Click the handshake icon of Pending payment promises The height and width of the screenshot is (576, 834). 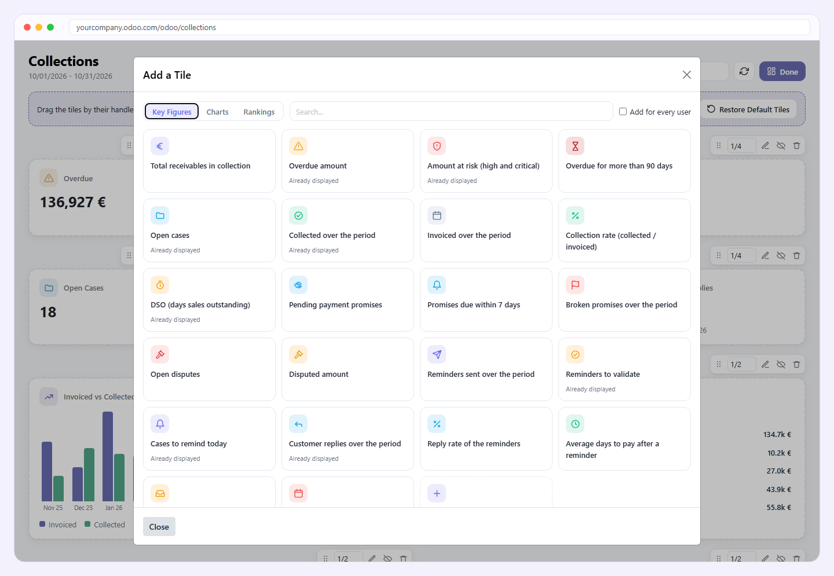click(298, 285)
